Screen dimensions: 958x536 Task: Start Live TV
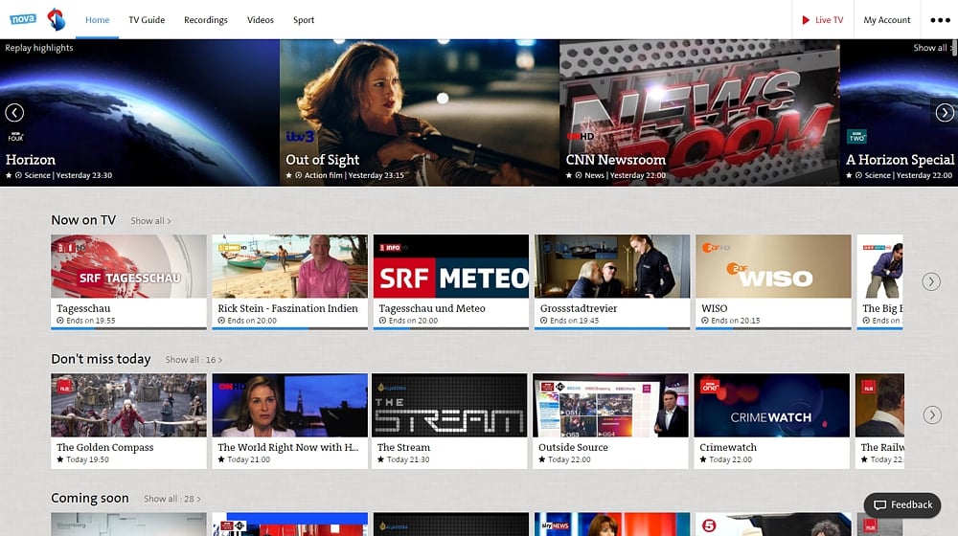tap(822, 20)
